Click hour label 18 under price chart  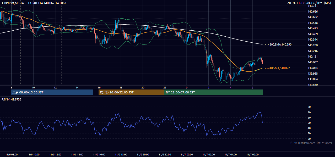click(x=121, y=87)
